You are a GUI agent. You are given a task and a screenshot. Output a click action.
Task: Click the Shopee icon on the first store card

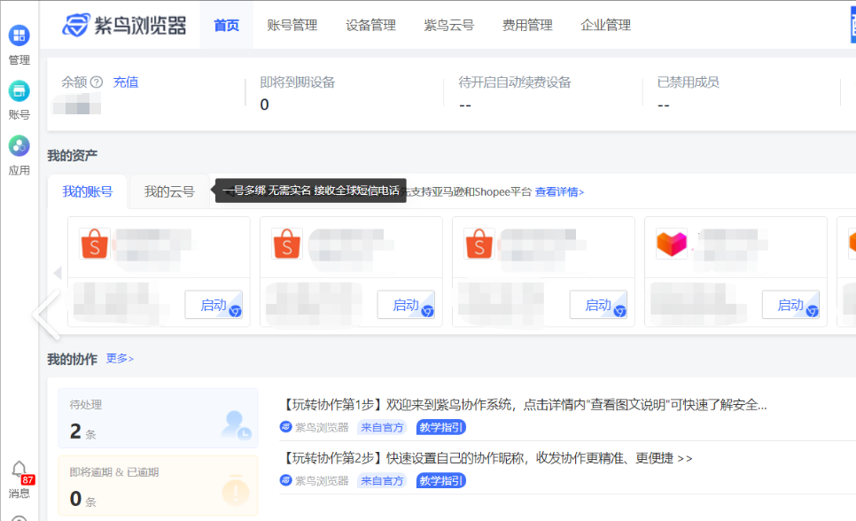pyautogui.click(x=94, y=242)
